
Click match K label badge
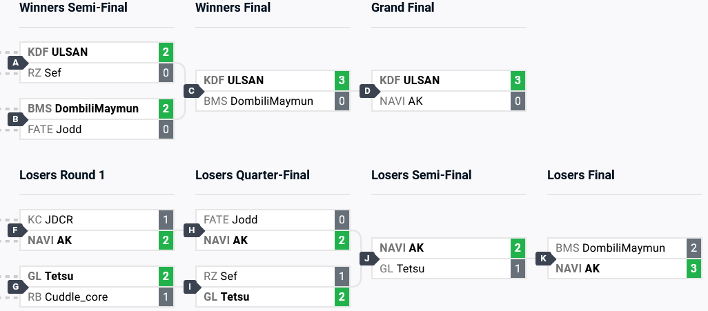544,259
